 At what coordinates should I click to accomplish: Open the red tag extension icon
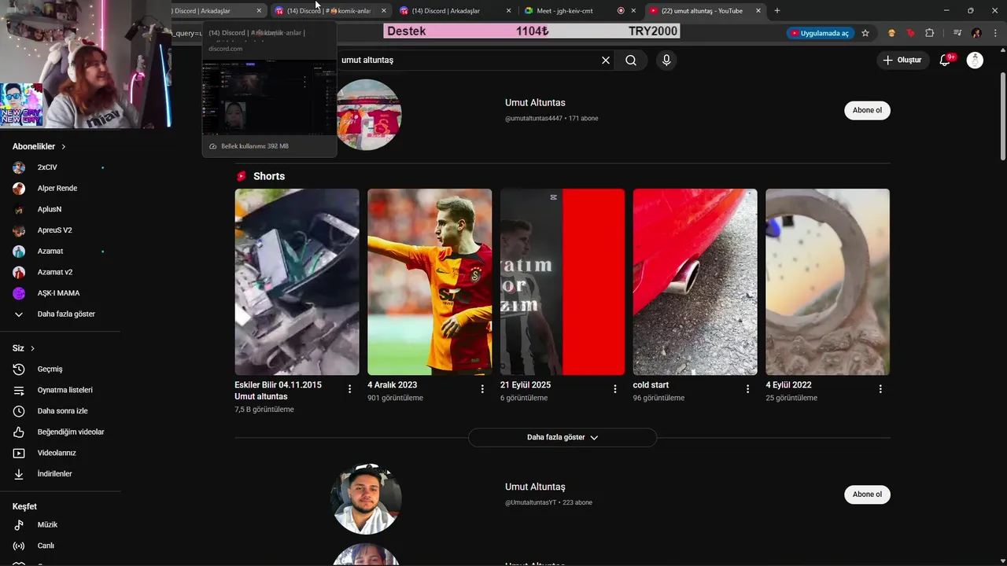910,33
